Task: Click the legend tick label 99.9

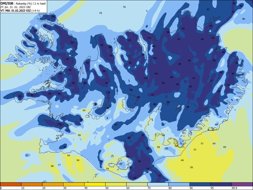Action: coord(234,188)
